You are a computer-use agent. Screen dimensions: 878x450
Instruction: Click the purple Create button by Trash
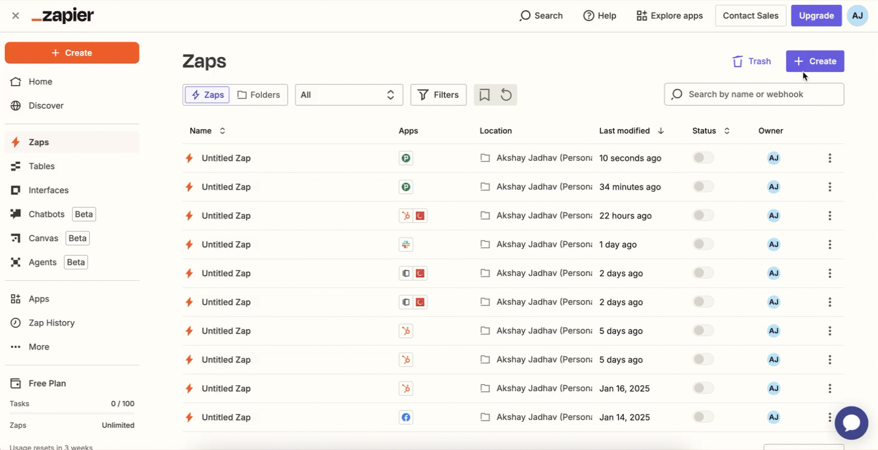tap(815, 61)
